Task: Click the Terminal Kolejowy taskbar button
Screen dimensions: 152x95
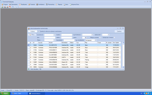Action: pyautogui.click(x=36, y=93)
